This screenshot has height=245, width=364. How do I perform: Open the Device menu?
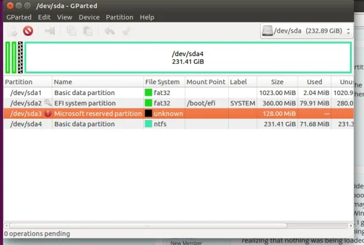(x=89, y=17)
